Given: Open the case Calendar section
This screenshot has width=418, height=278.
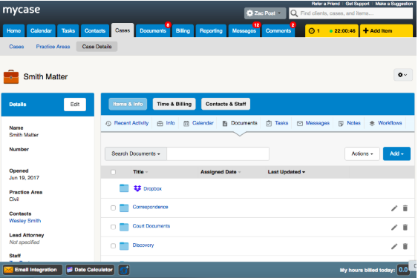Looking at the screenshot, I should (x=198, y=123).
